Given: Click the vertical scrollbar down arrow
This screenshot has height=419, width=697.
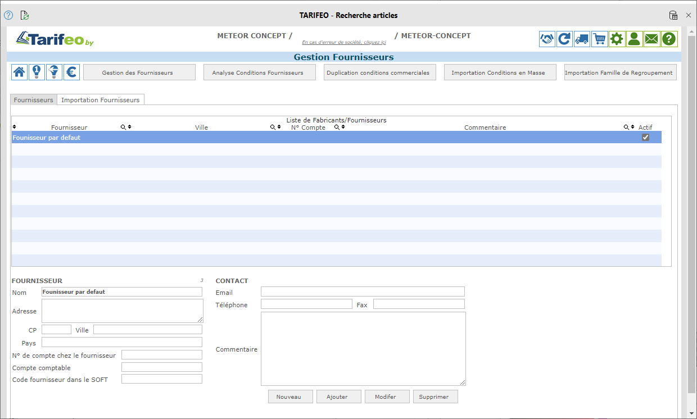Looking at the screenshot, I should (691, 413).
